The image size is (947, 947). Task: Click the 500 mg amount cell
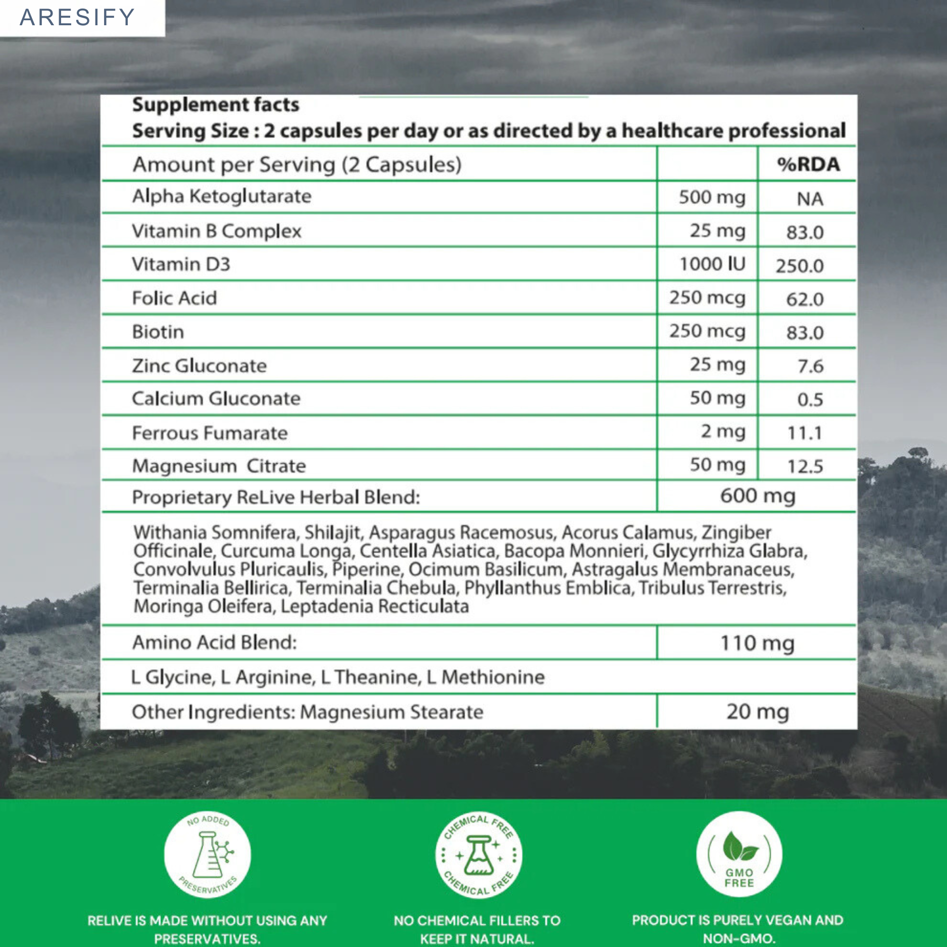coord(712,197)
